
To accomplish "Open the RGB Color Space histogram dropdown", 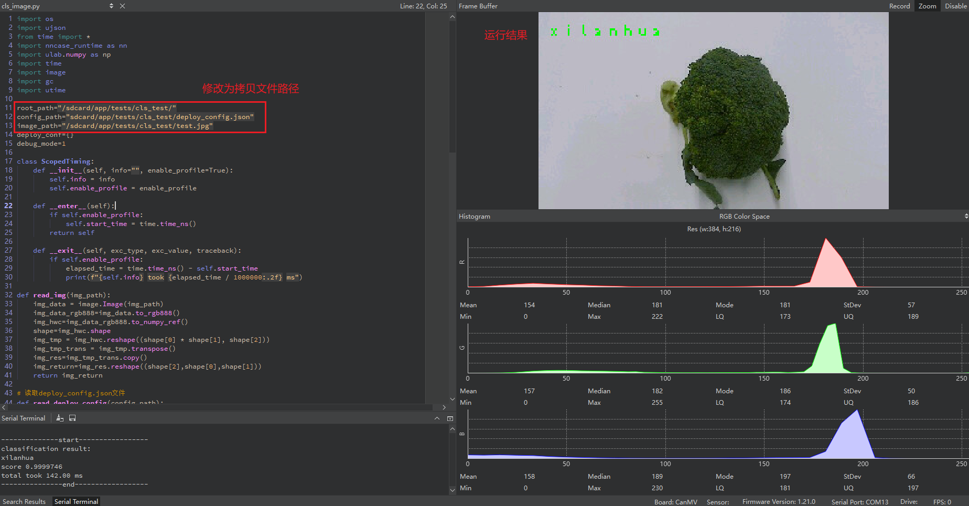I will [x=966, y=216].
